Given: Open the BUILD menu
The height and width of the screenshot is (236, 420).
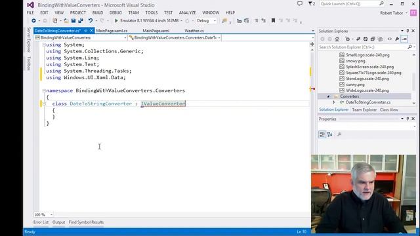Looking at the screenshot, I should click(98, 12).
